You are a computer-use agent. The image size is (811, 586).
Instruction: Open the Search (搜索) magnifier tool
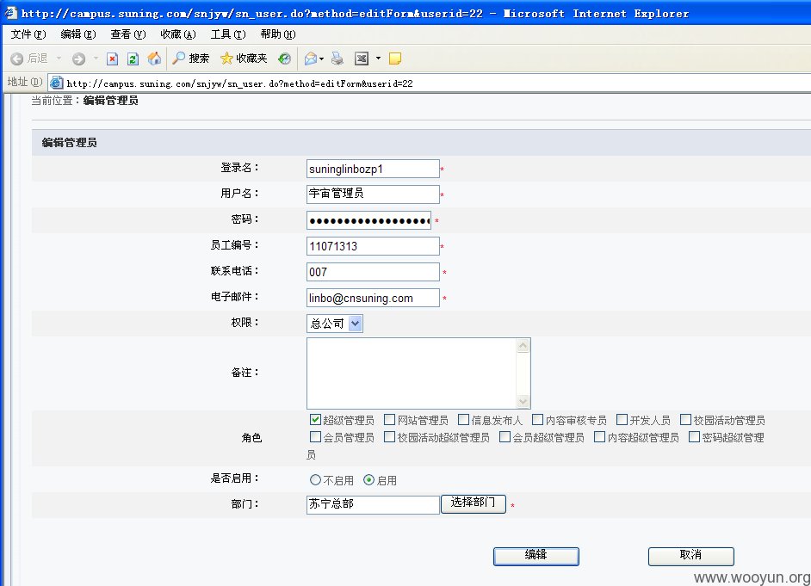pos(191,59)
